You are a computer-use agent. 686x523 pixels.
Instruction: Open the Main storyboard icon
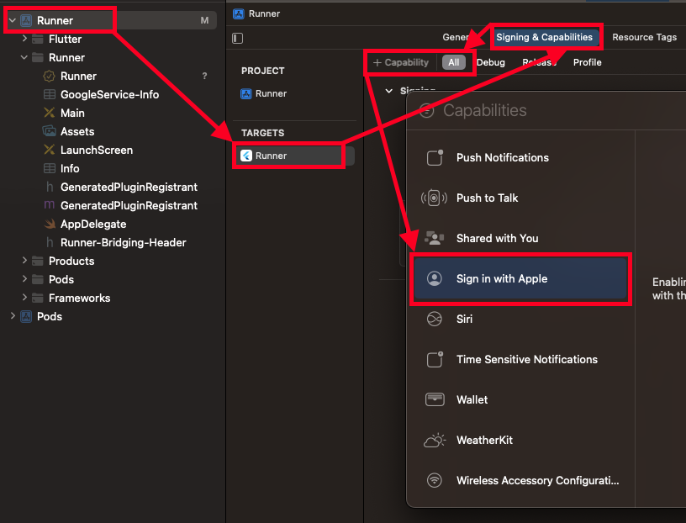[x=50, y=113]
